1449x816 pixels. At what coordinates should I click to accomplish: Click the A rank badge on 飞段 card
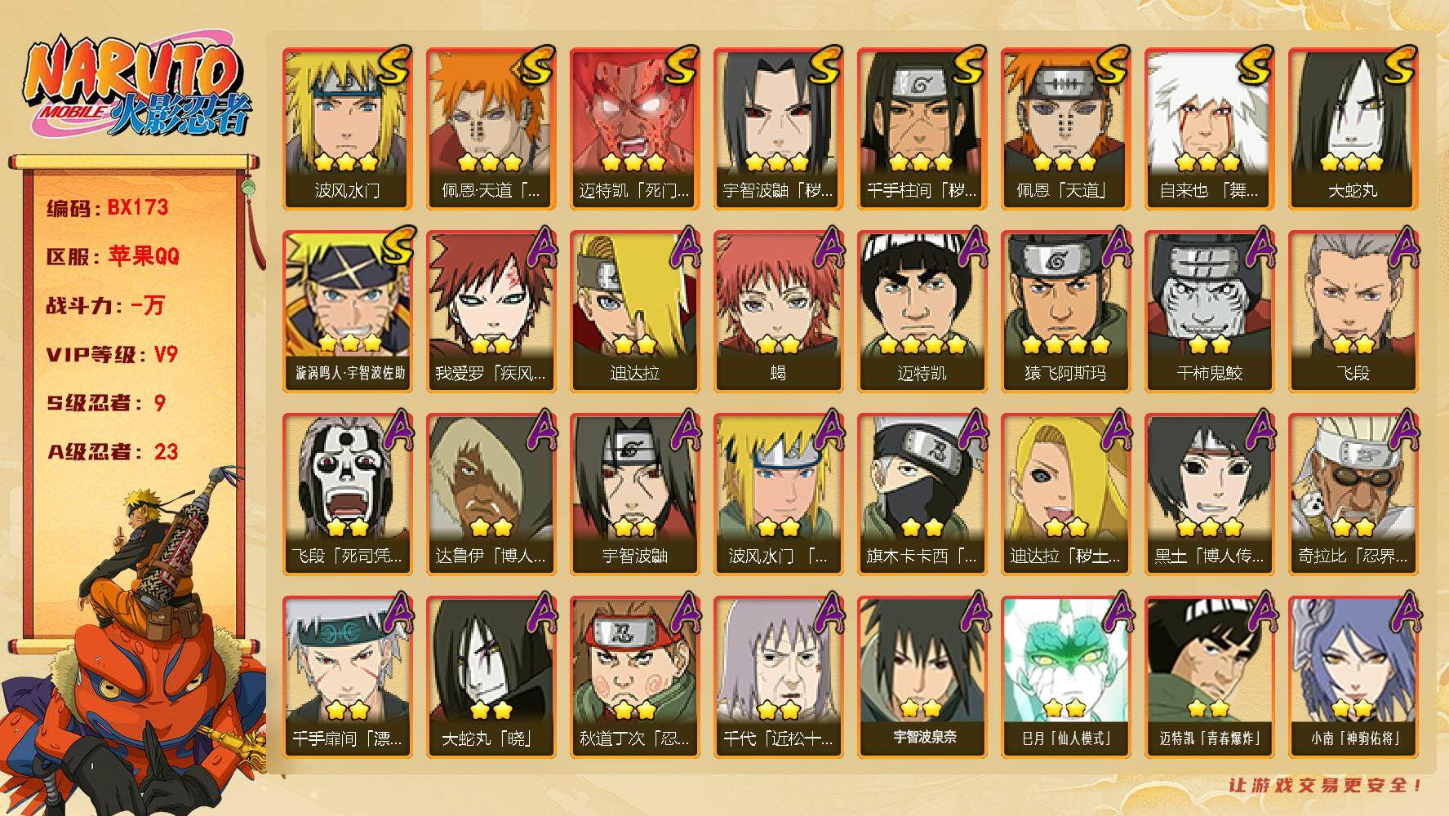1403,248
